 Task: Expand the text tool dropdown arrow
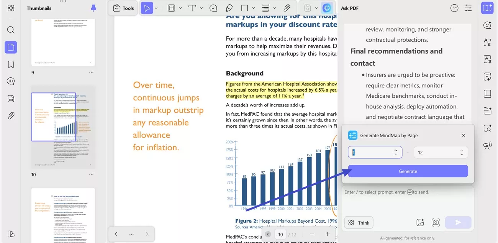pyautogui.click(x=201, y=8)
